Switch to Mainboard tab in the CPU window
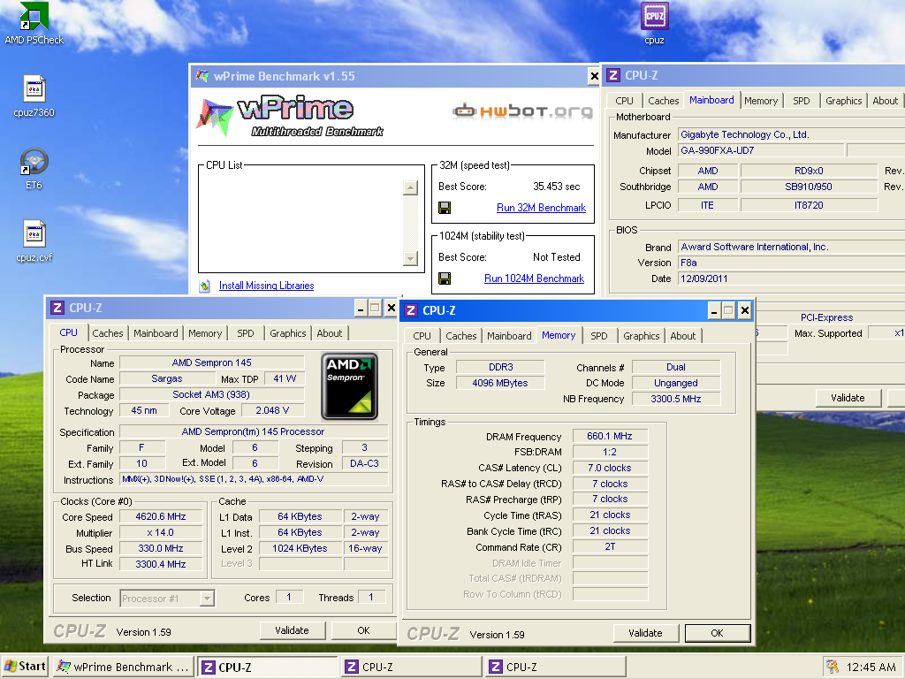This screenshot has width=905, height=679. click(x=156, y=333)
